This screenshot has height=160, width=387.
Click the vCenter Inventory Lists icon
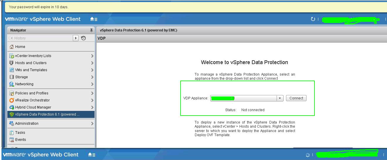(12, 56)
